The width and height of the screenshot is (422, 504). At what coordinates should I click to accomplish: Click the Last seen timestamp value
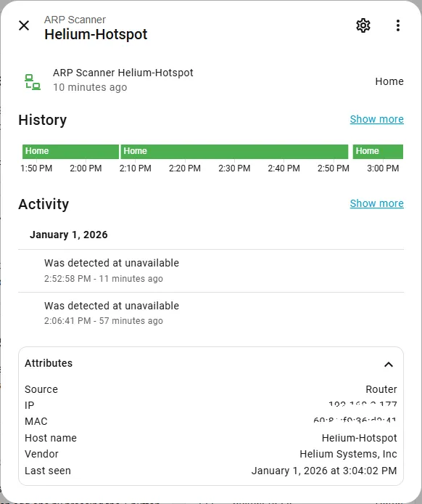click(x=324, y=471)
